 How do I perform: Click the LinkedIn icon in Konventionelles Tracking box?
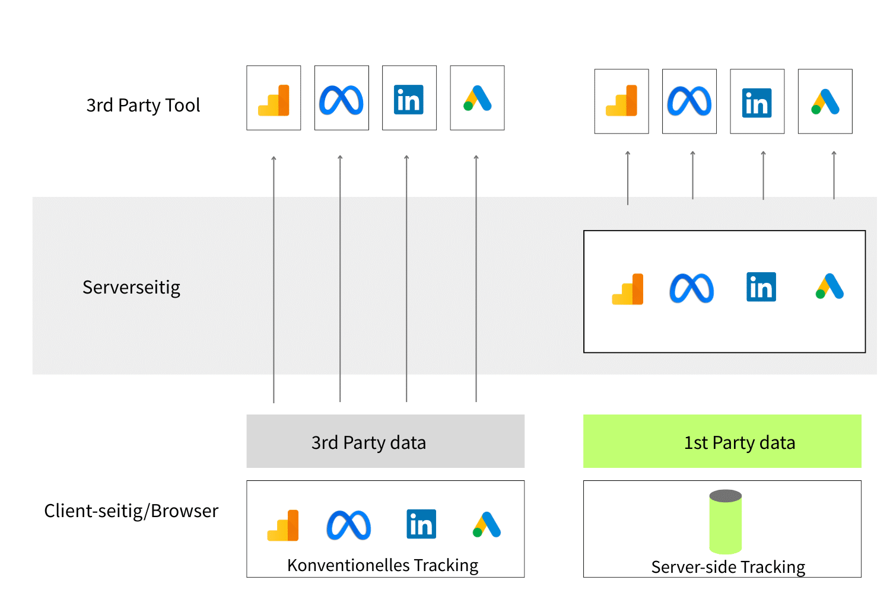pyautogui.click(x=421, y=524)
